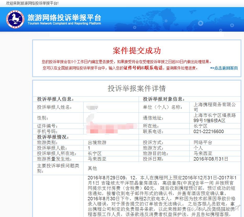Screen dimensions: 244x217
Task: Click the 投诉方式: label
Action: coord(153,142)
